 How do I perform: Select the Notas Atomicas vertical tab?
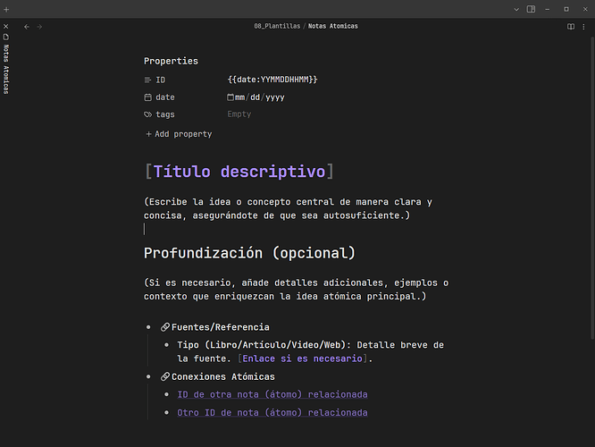coord(5,64)
